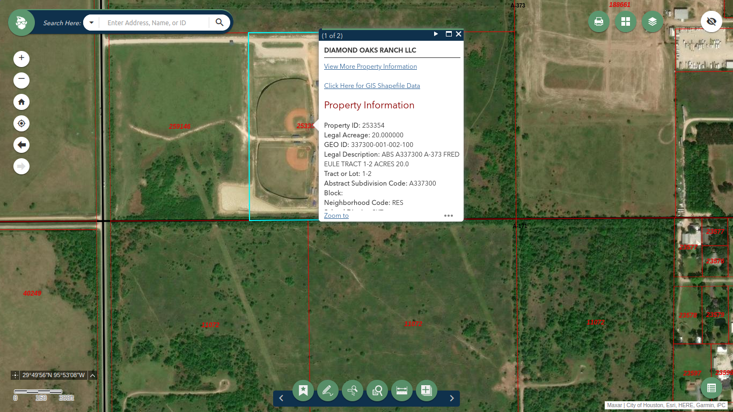Screen dimensions: 733x412
Task: Select the GEO ID: 337300-001-002-100 line
Action: click(369, 145)
